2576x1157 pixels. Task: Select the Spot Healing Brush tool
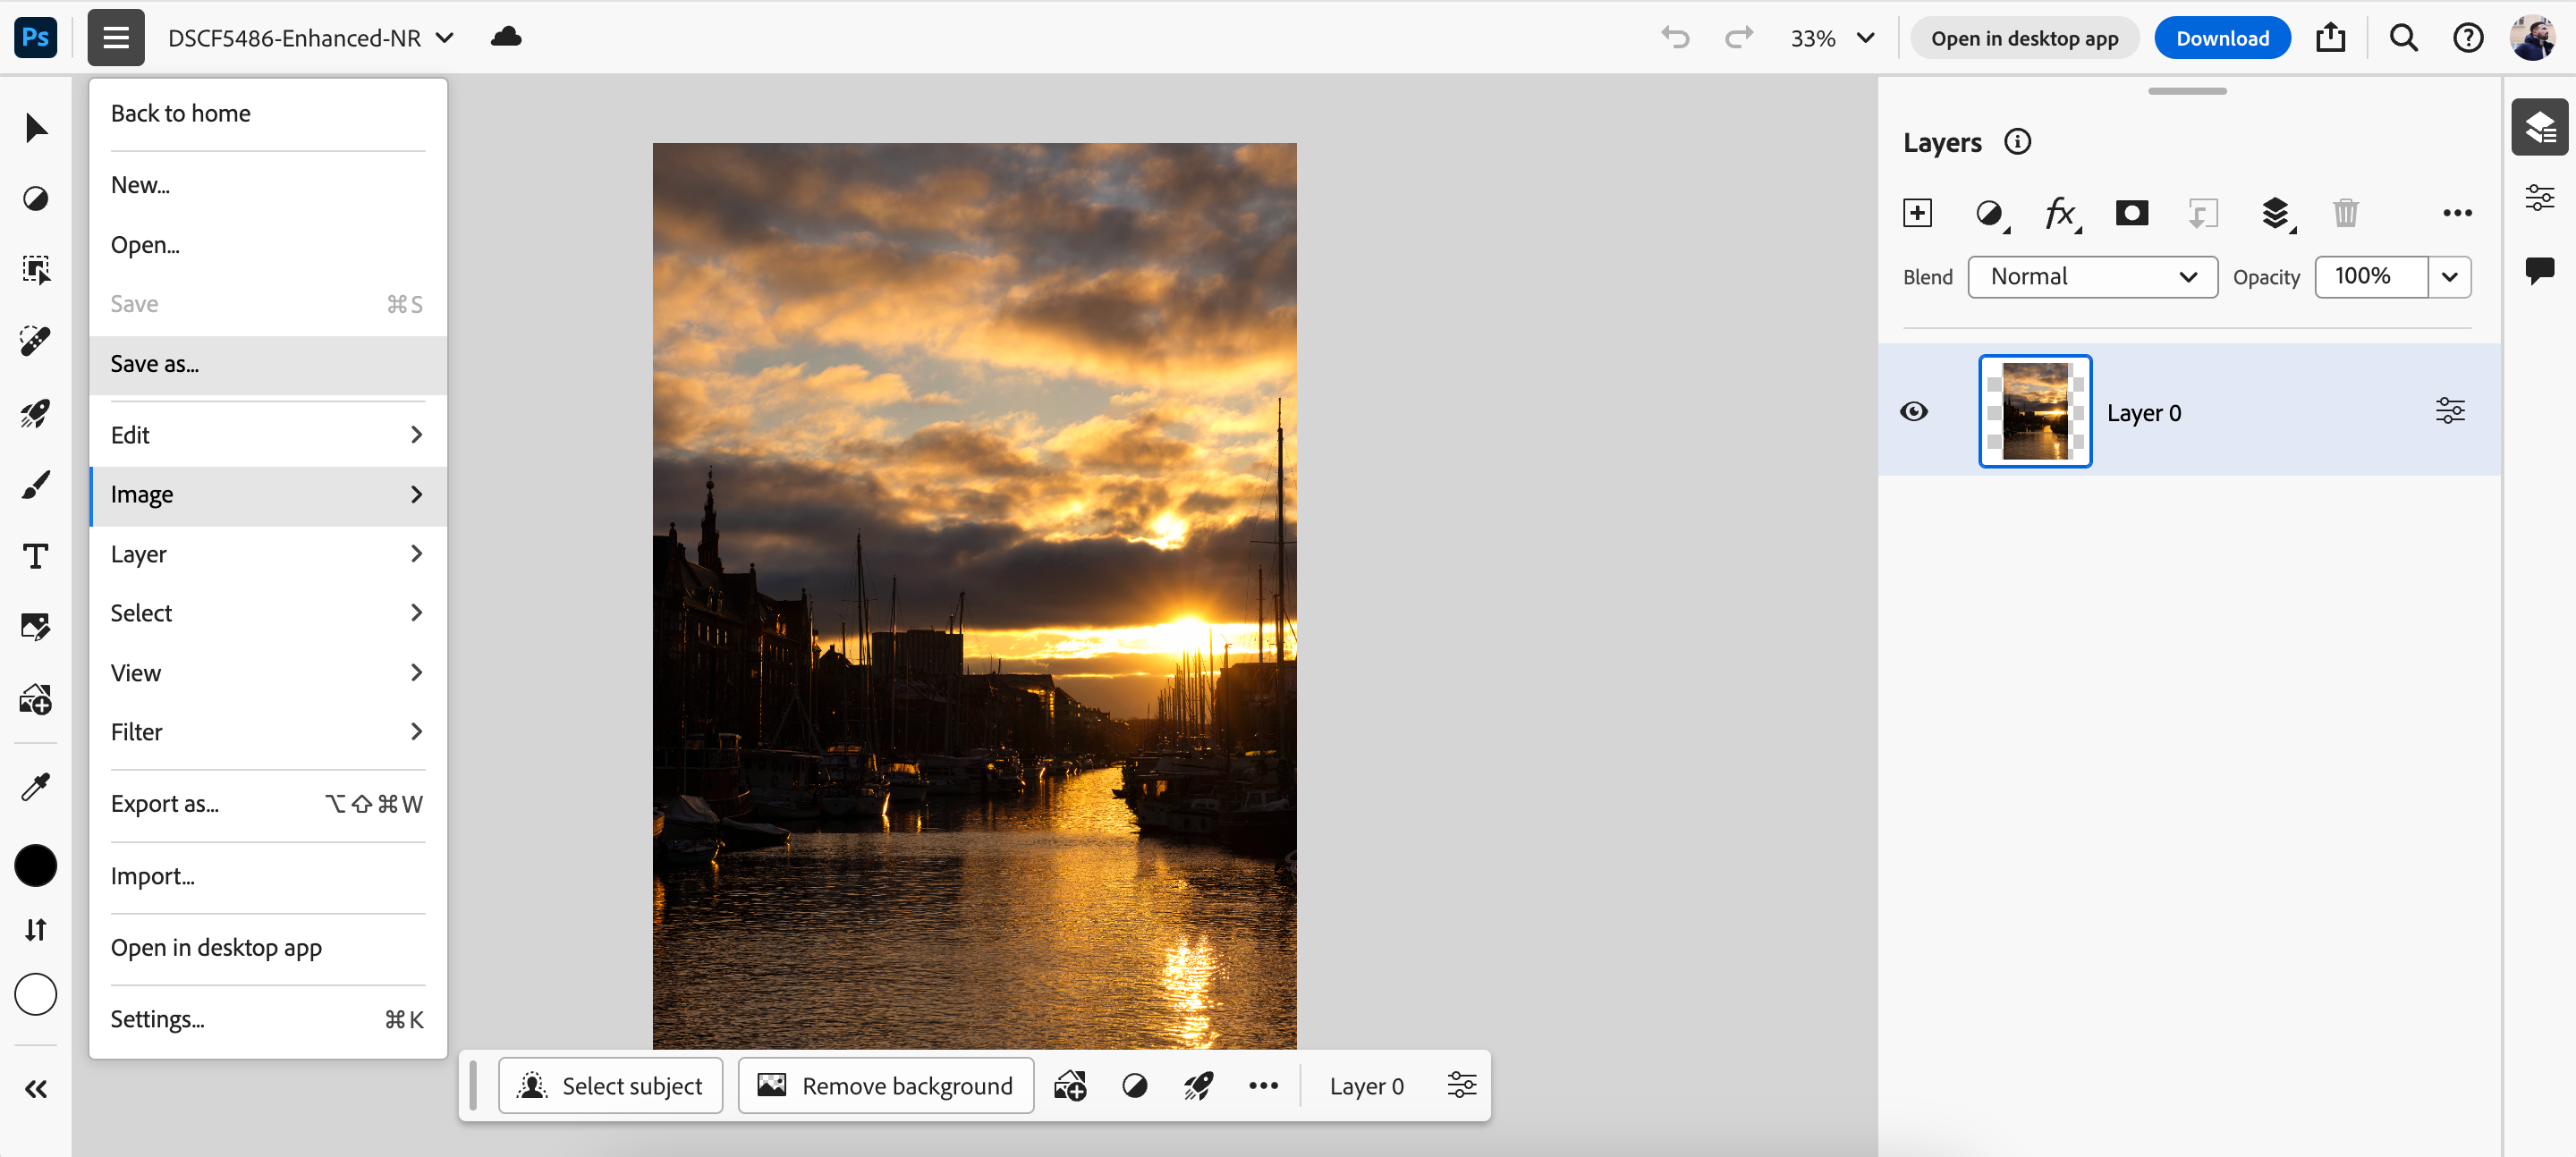(36, 340)
